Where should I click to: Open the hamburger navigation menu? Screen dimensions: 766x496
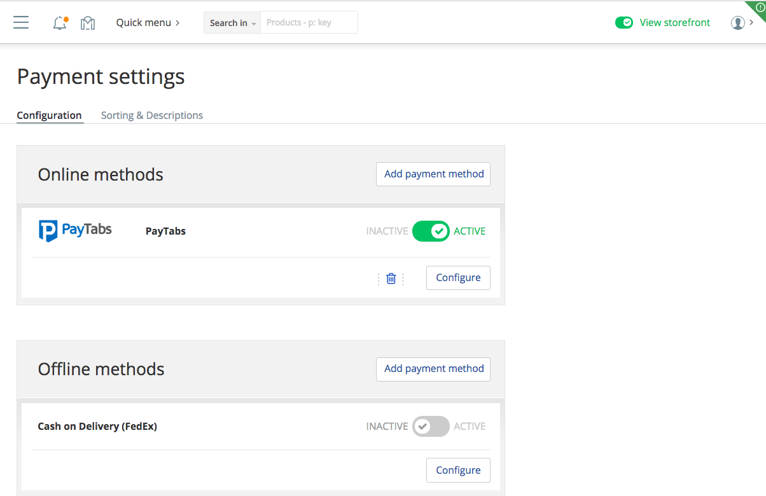(21, 22)
